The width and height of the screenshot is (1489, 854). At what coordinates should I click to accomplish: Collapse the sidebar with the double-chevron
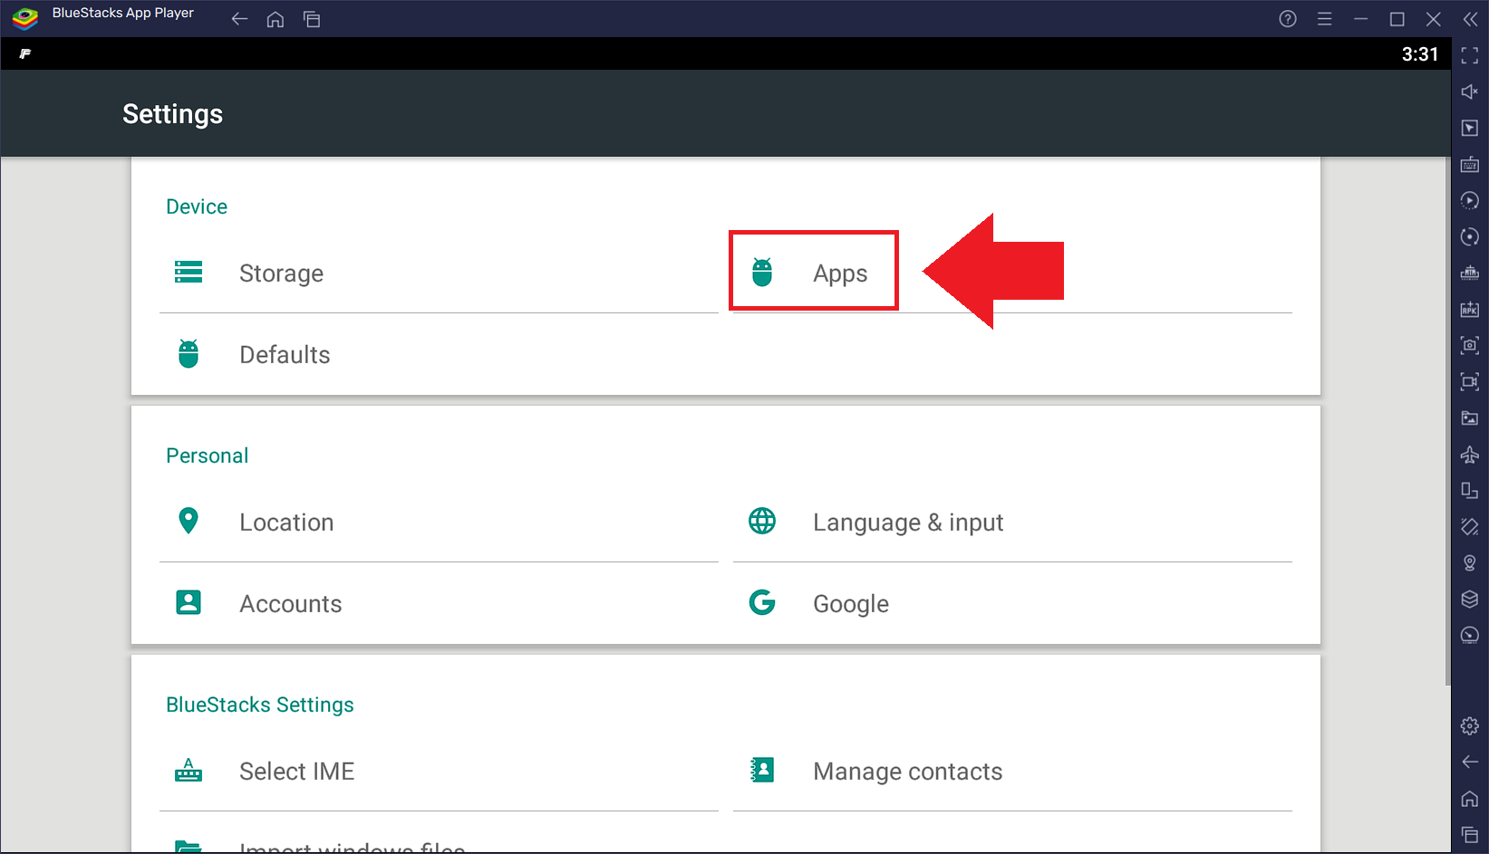coord(1470,18)
